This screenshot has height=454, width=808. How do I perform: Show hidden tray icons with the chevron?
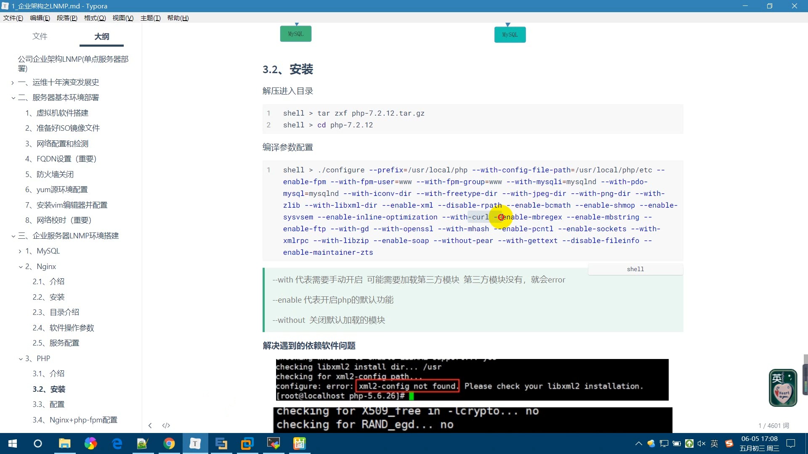638,443
